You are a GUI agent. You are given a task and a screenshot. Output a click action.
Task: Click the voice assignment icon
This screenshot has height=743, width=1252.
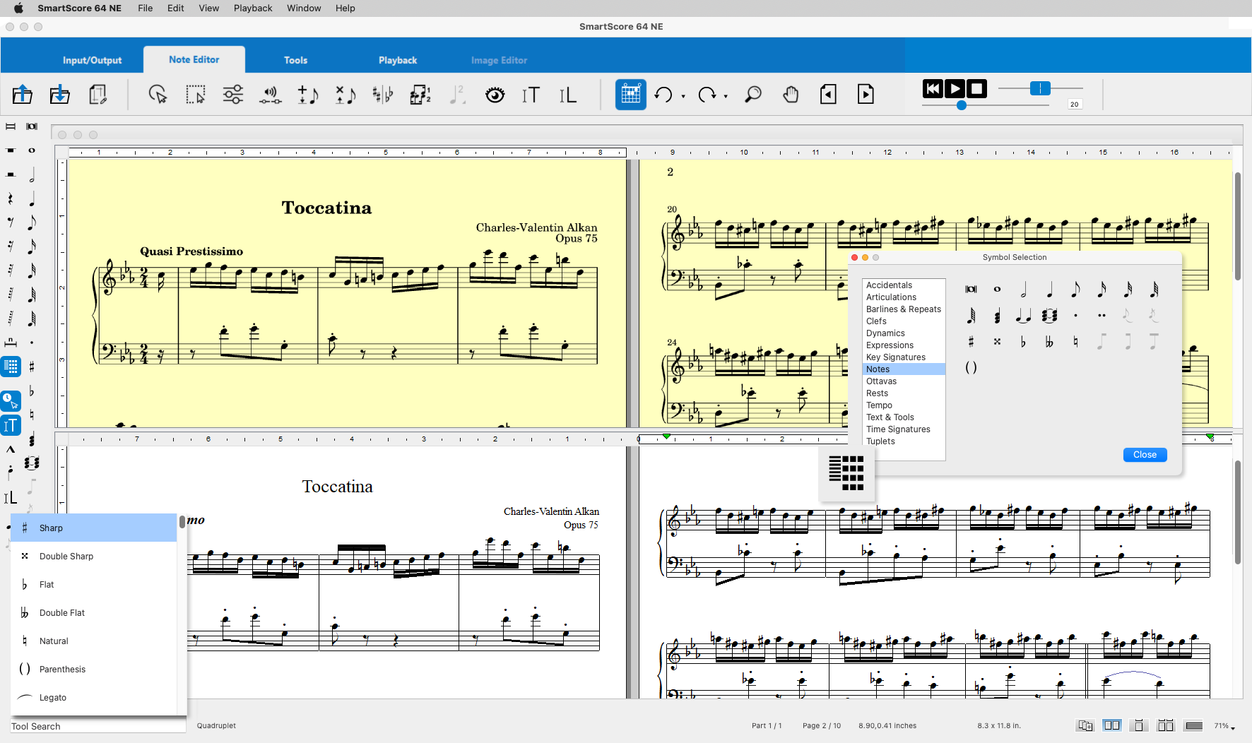[420, 94]
